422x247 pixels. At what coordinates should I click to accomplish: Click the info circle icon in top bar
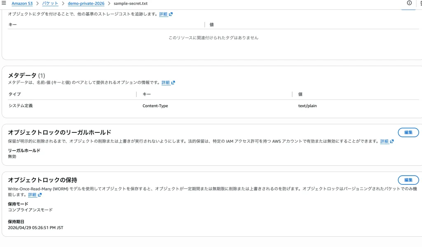(409, 3)
